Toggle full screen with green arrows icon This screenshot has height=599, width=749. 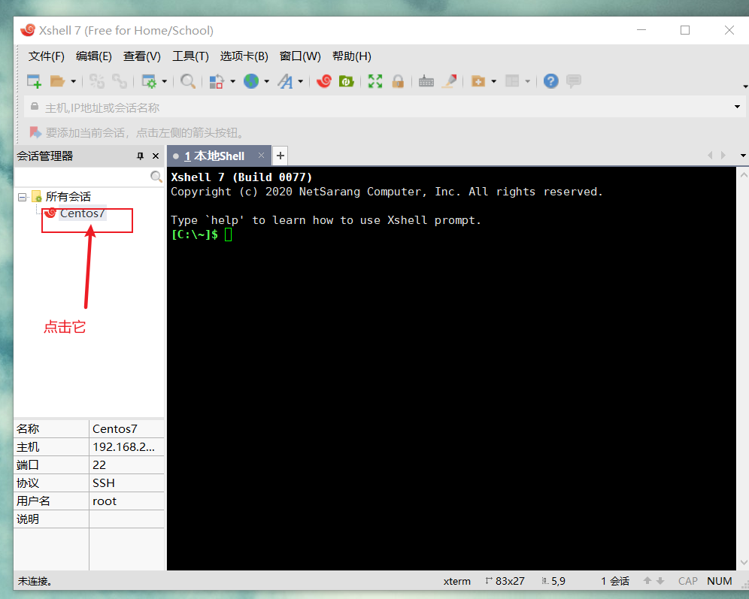pyautogui.click(x=375, y=81)
